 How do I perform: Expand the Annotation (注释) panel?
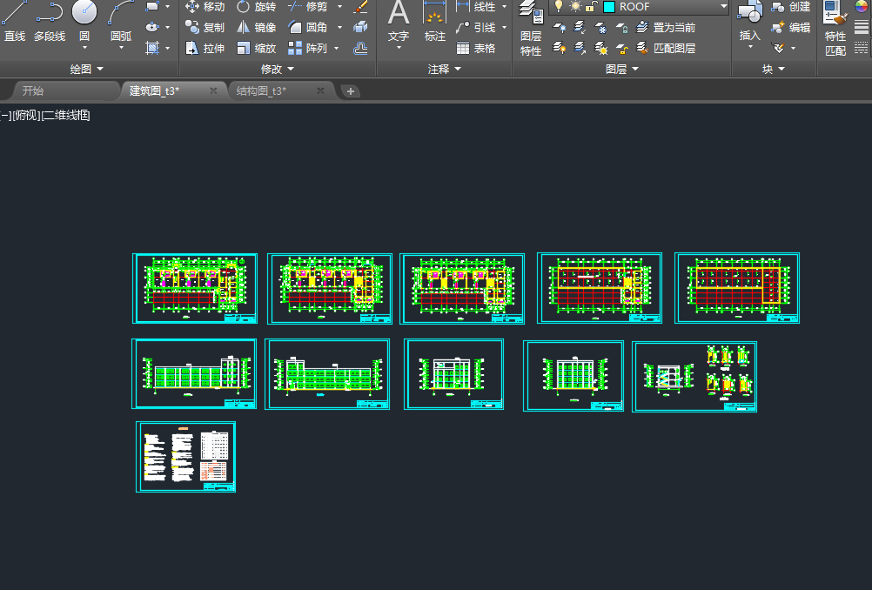click(445, 69)
